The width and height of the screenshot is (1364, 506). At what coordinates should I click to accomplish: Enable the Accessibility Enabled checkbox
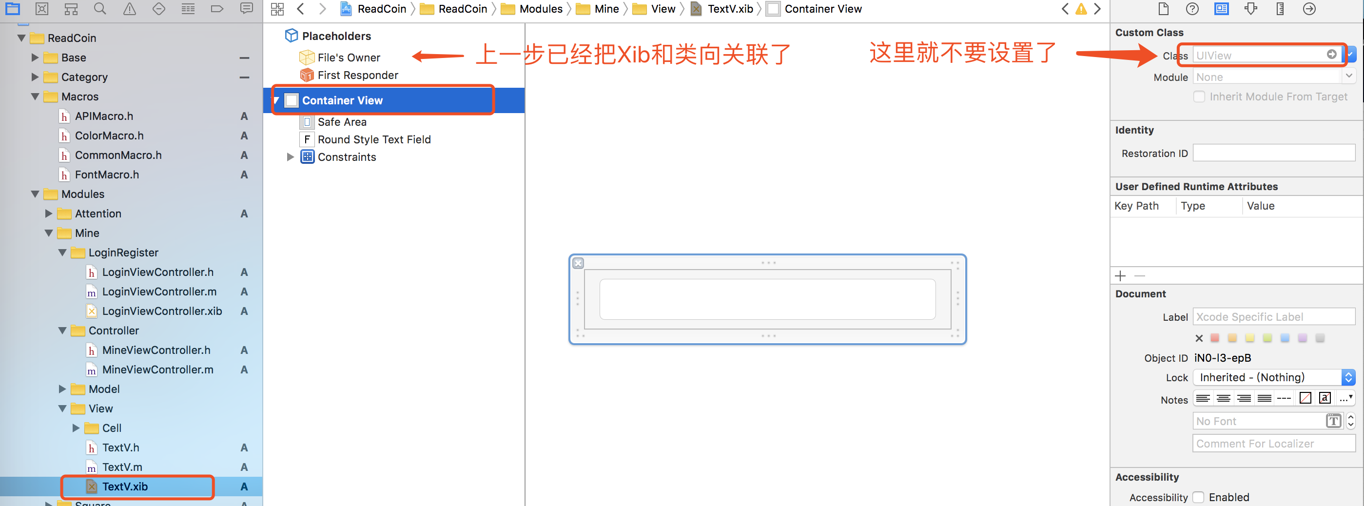coord(1199,497)
